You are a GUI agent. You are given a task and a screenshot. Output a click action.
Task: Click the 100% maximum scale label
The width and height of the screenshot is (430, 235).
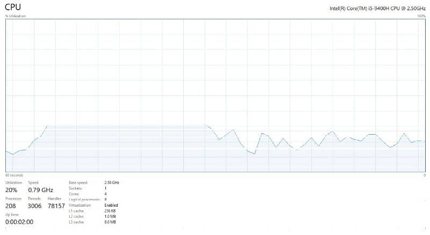pyautogui.click(x=421, y=16)
